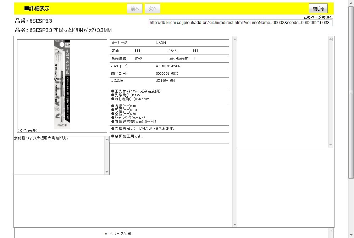
Task: Click the 次へ next button
Action: tap(153, 8)
